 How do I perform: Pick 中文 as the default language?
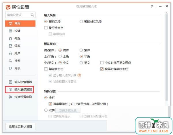(60, 63)
